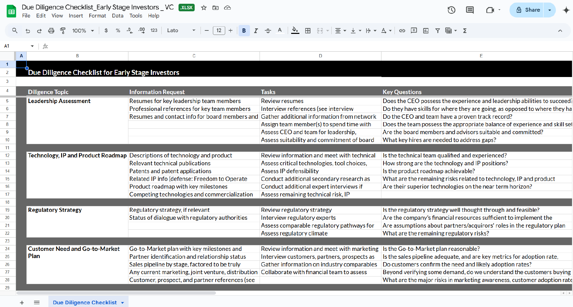Viewport: 573px width, 307px height.
Task: Increase decimal places
Action: click(141, 30)
